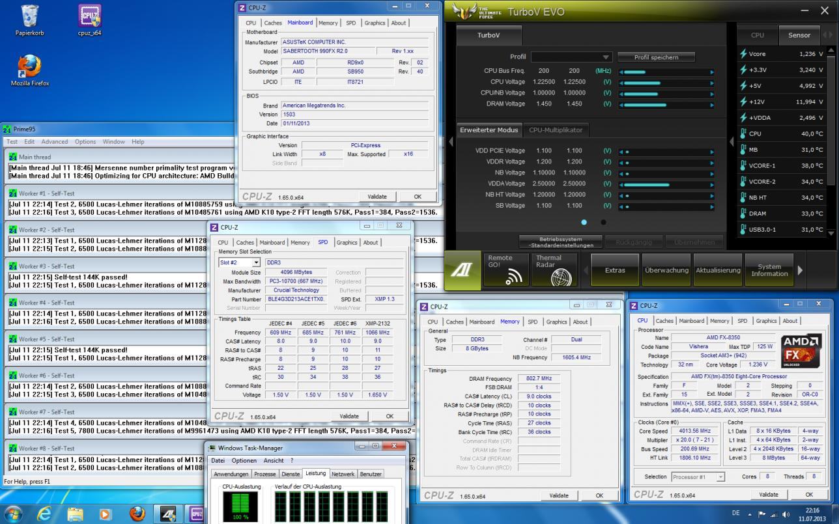Click the right arrow beside System Information
Screen dimensions: 839x524
tap(801, 270)
